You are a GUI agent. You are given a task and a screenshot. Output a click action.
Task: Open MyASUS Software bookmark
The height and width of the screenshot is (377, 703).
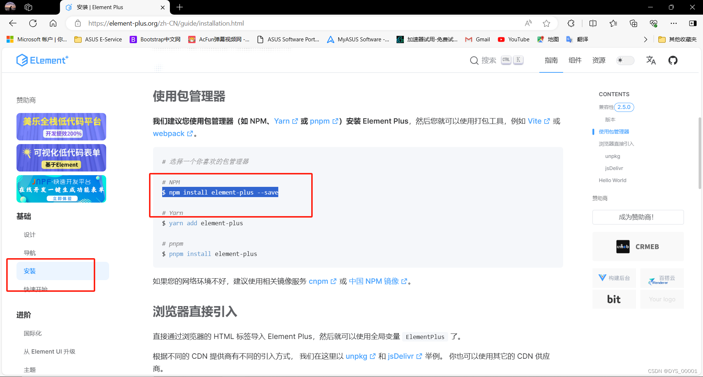(358, 39)
